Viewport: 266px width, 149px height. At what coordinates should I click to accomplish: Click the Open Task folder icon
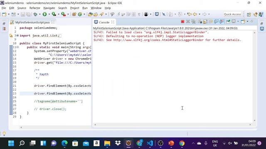96,14
